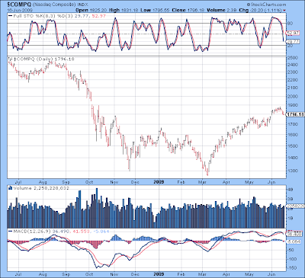305x278 pixels.
Task: Select the Low 1795.55 header value
Action: coord(155,10)
